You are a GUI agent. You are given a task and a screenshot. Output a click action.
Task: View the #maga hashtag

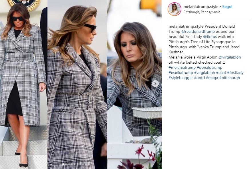pyautogui.click(x=212, y=78)
